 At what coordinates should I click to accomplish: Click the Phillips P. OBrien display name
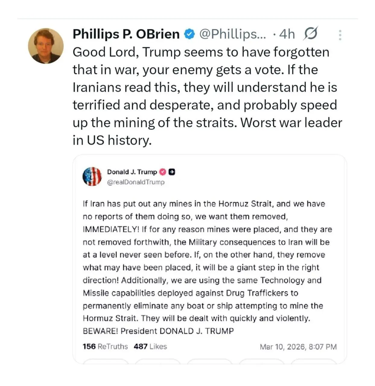pyautogui.click(x=126, y=34)
